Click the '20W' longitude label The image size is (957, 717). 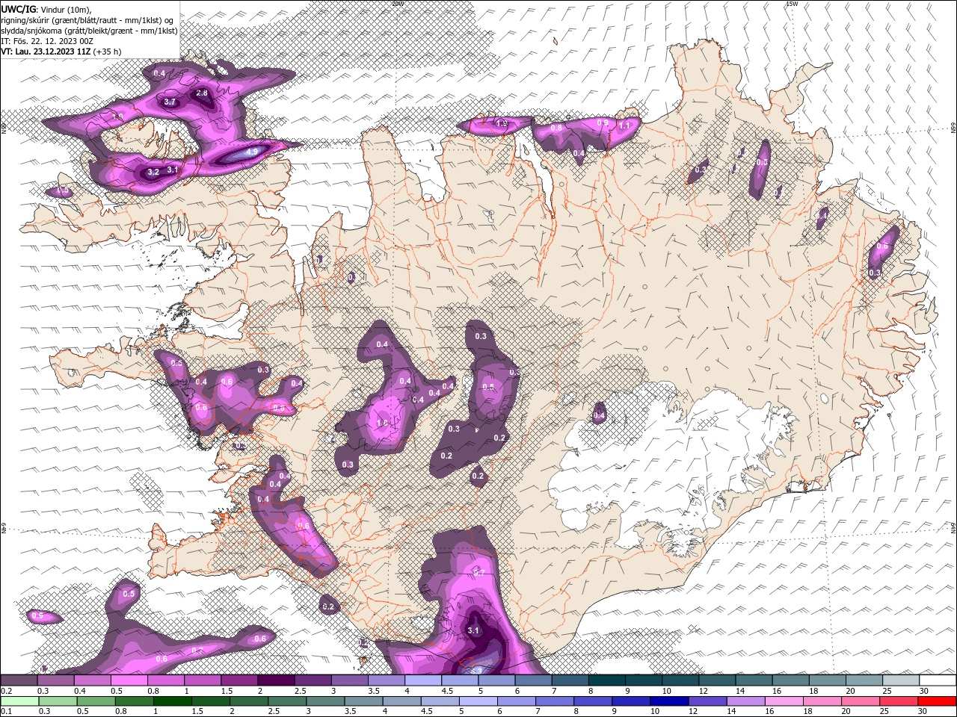click(x=397, y=4)
